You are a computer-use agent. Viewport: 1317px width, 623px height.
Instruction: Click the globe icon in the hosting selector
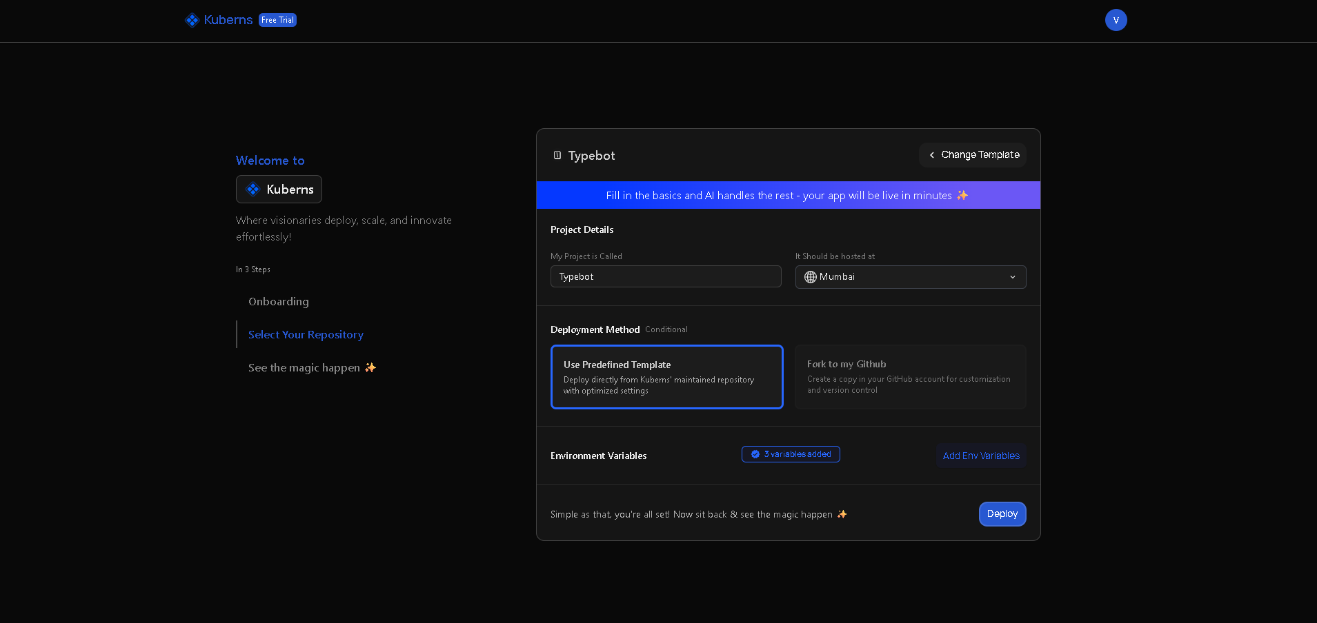tap(810, 276)
